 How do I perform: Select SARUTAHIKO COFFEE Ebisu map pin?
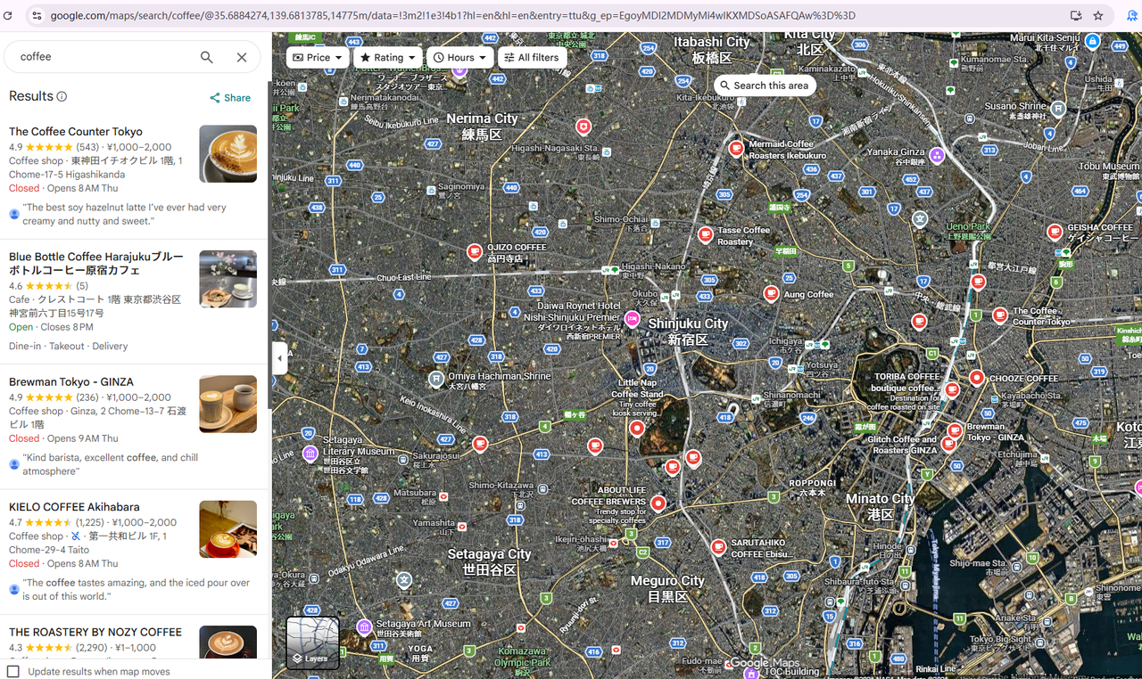click(718, 546)
